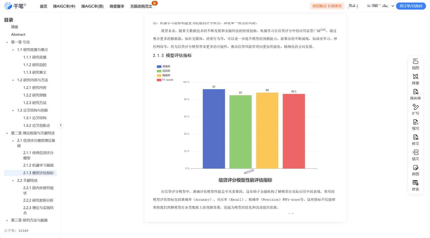Toggle the 召回率 legend series
430x238 pixels.
(163, 71)
